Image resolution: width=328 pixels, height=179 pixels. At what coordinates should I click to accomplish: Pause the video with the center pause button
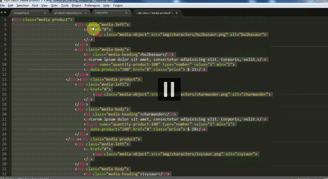pyautogui.click(x=169, y=89)
